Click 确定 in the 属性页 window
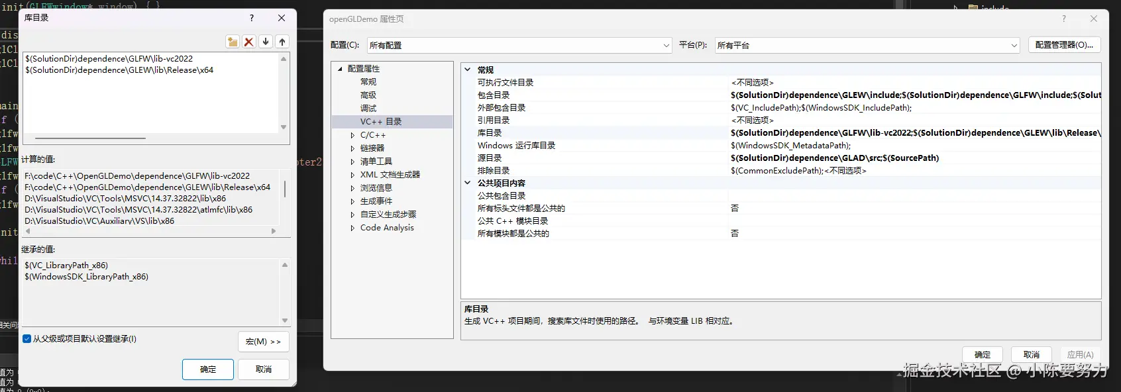Image resolution: width=1121 pixels, height=392 pixels. 983,355
